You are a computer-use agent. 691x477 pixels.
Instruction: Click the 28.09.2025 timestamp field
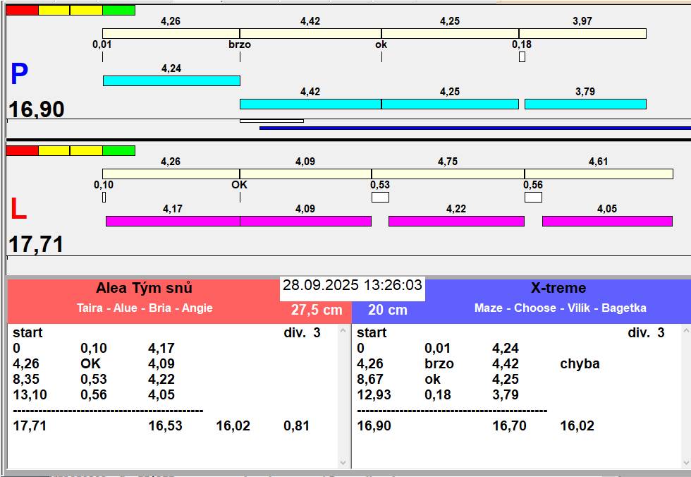click(352, 286)
